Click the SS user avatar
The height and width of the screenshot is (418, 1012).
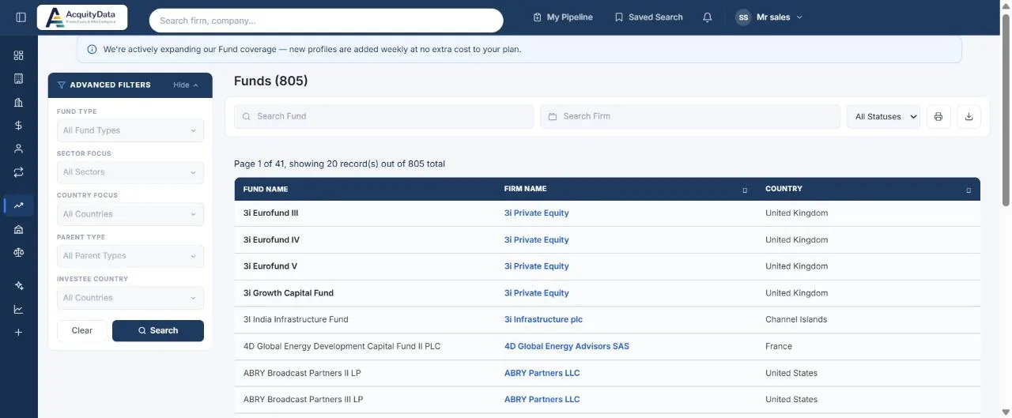(743, 17)
